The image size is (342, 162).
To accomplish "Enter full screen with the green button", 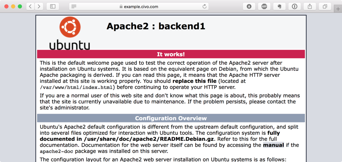I will pyautogui.click(x=20, y=6).
